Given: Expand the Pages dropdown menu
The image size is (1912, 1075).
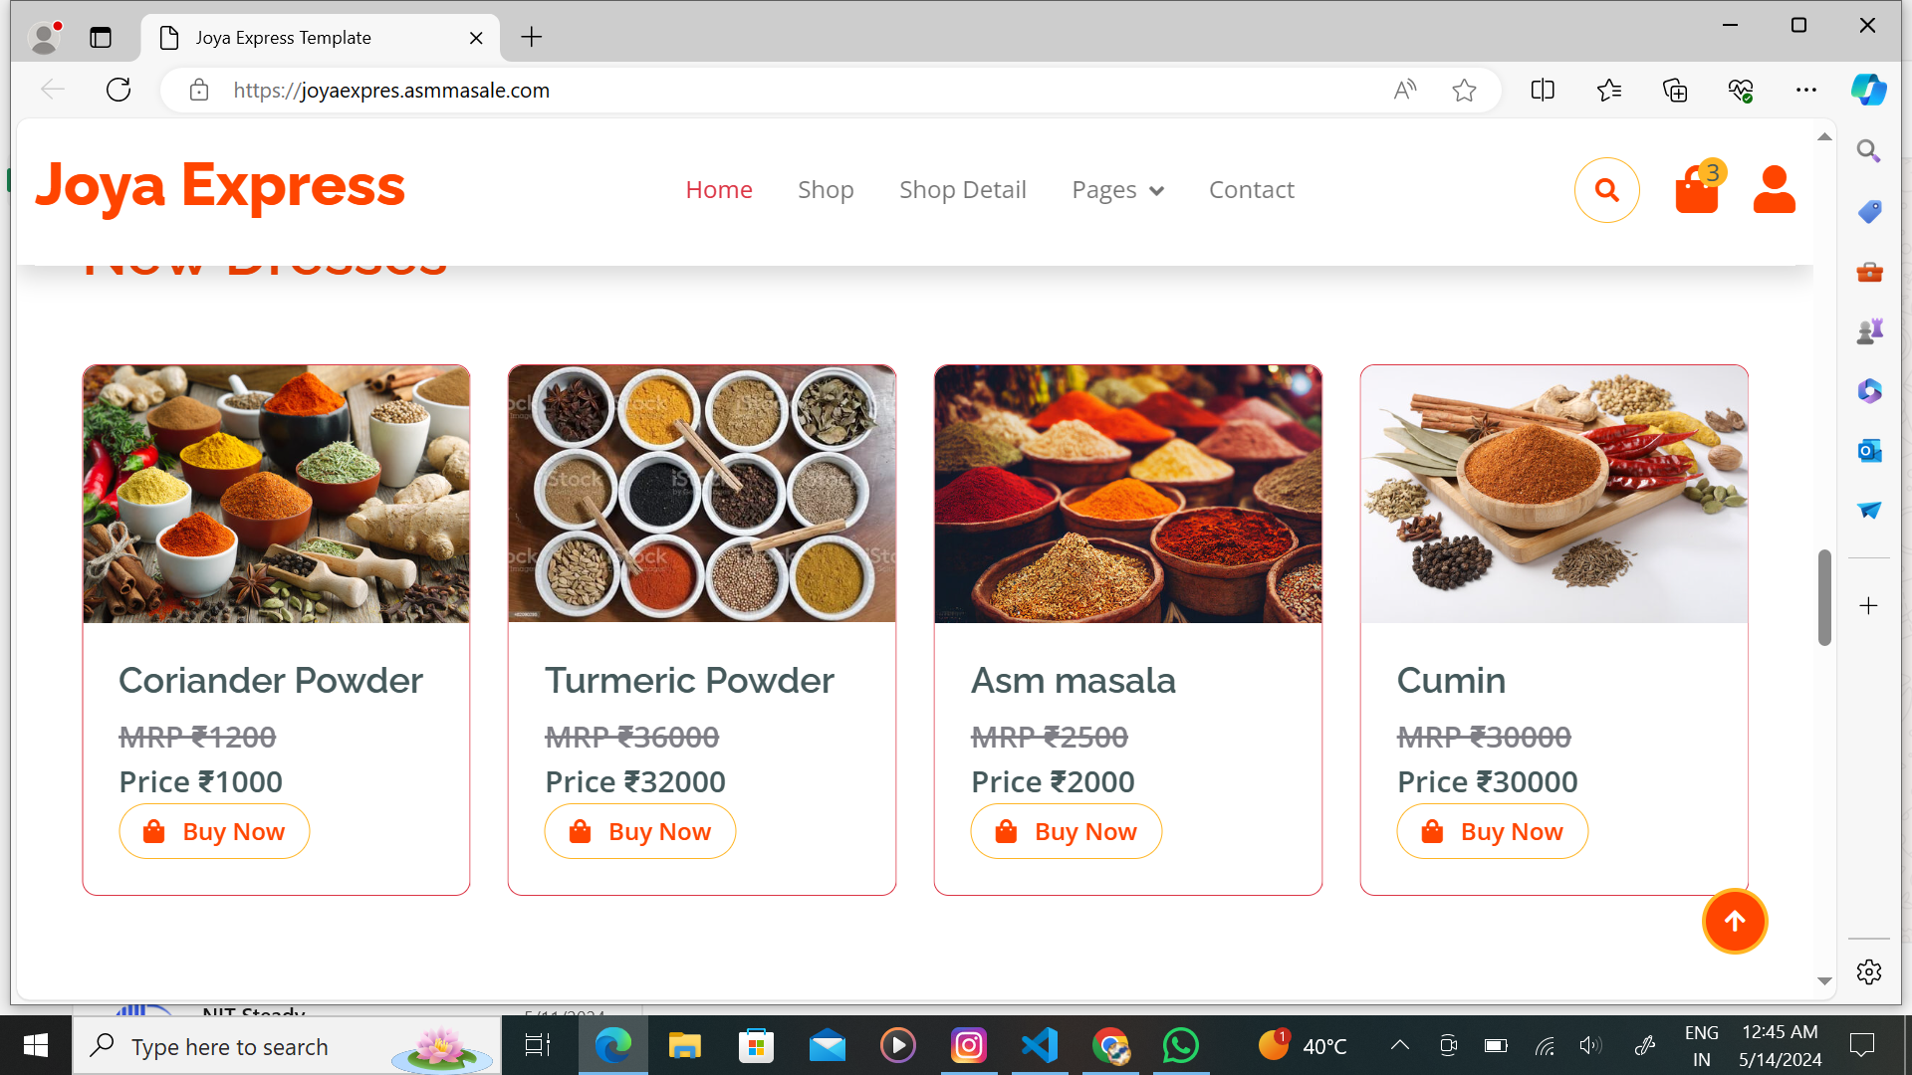Looking at the screenshot, I should (1117, 190).
